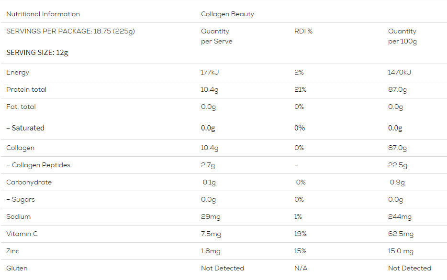Click the Vitamin C row label

22,234
